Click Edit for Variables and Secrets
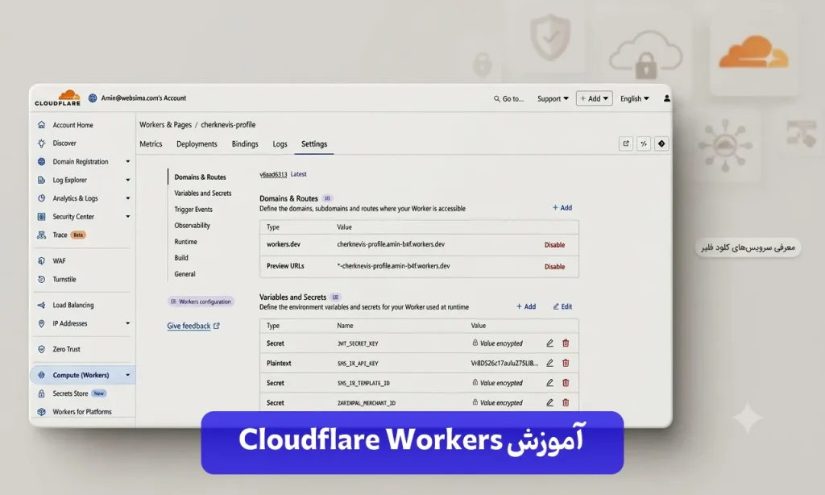Image resolution: width=825 pixels, height=495 pixels. pos(562,306)
